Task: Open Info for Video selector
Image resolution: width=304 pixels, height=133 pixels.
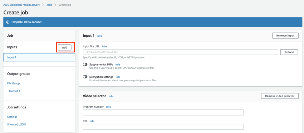Action: (111, 96)
